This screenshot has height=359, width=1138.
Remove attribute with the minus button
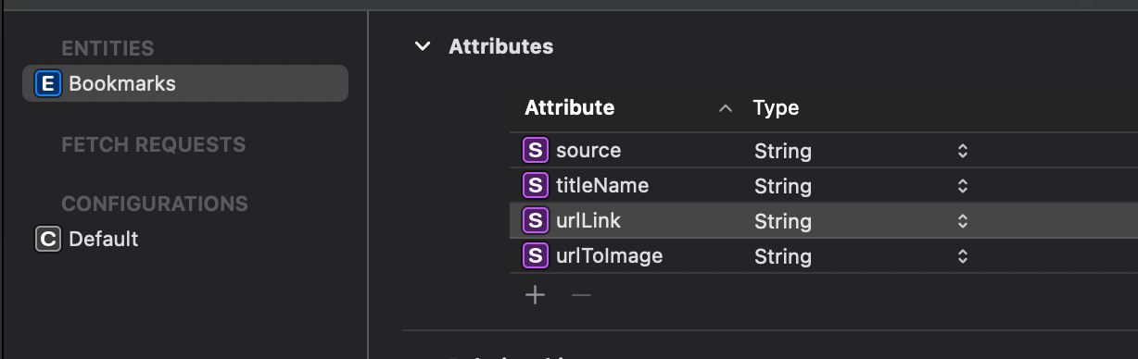click(x=581, y=295)
